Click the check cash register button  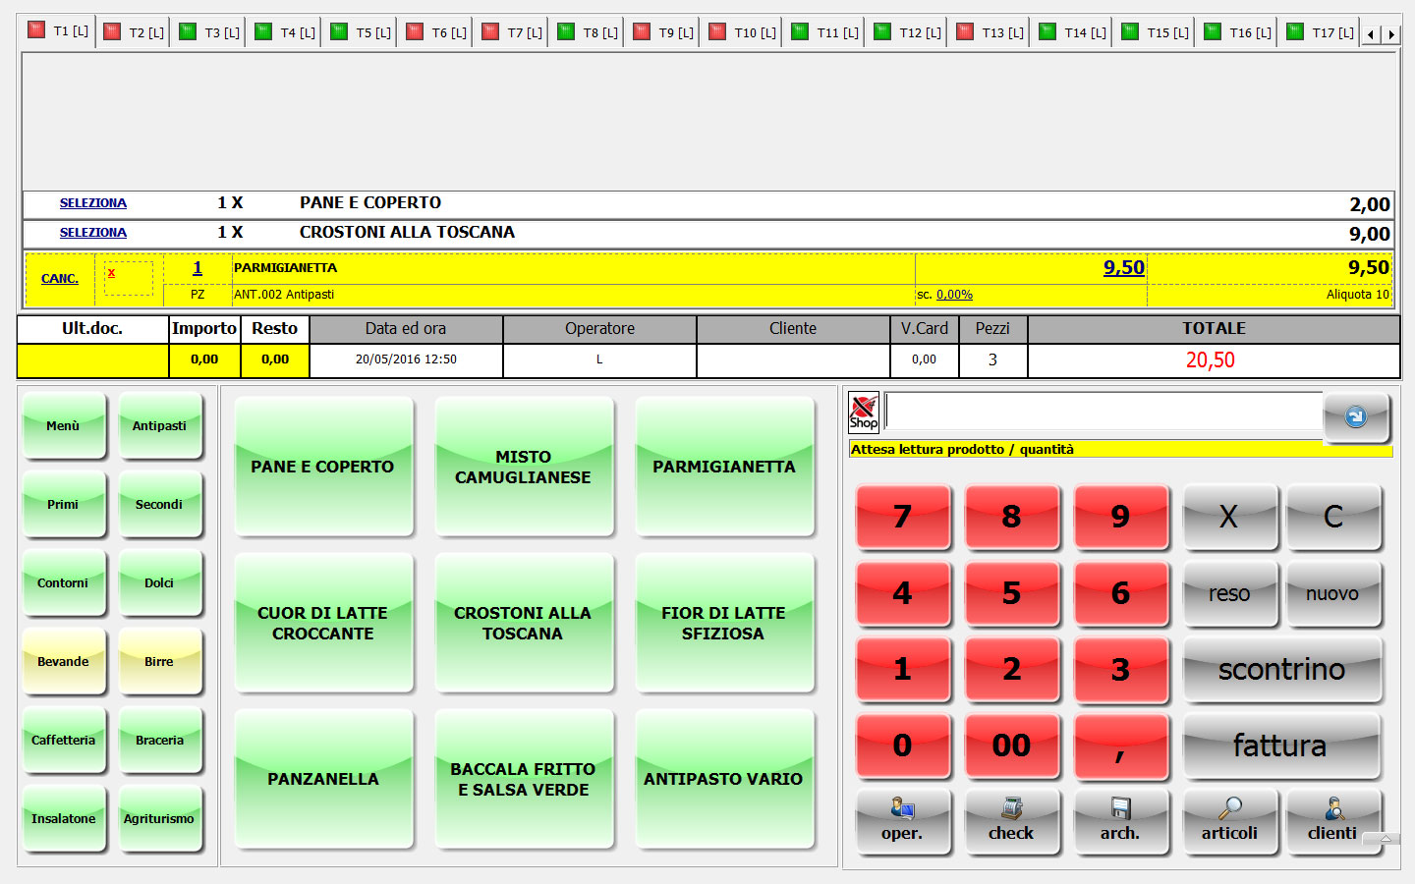coord(1011,820)
